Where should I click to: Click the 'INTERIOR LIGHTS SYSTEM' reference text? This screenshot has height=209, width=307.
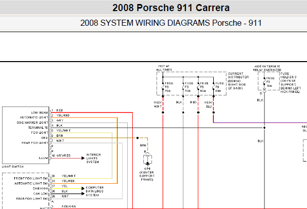pos(94,158)
